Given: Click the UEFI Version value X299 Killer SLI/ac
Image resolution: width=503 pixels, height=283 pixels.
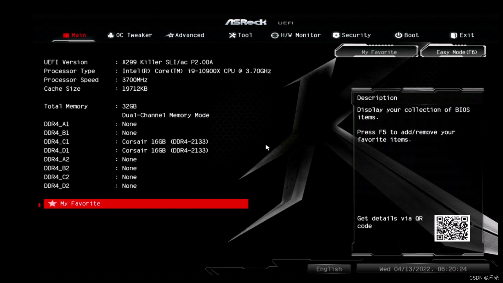Looking at the screenshot, I should (167, 62).
